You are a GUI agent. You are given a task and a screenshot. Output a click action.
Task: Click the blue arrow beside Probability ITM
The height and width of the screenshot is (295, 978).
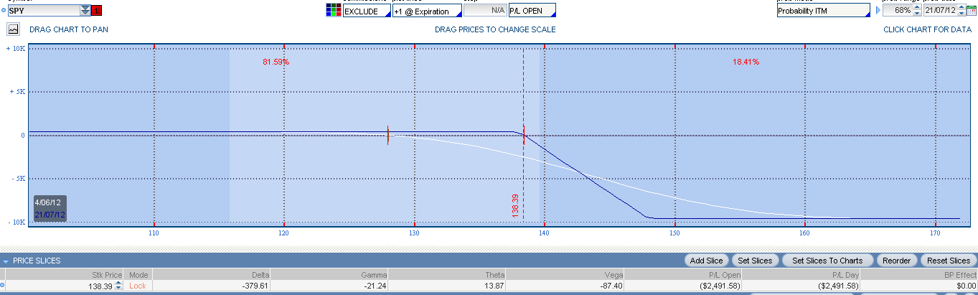(878, 11)
